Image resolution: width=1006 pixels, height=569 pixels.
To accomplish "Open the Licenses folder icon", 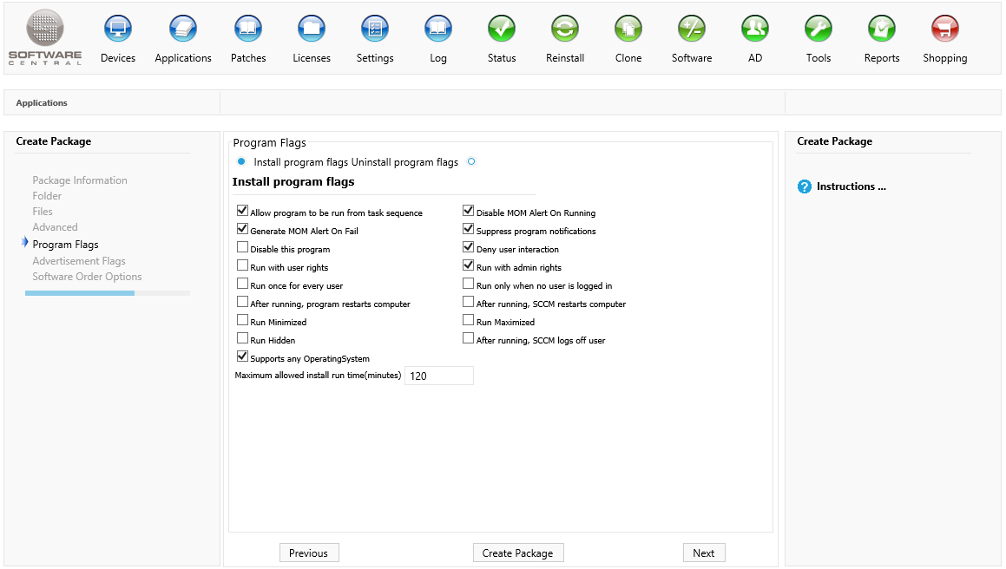I will pos(312,29).
